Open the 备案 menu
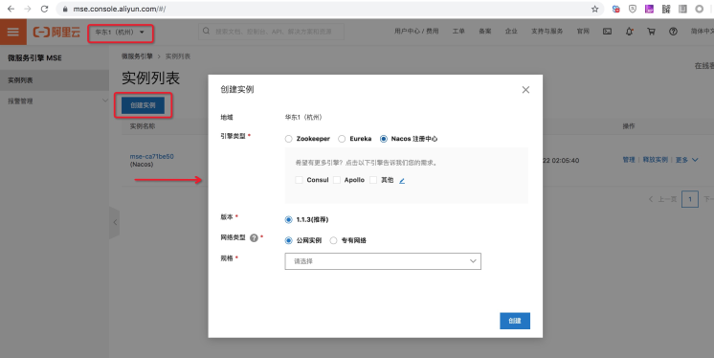The image size is (714, 358). pos(485,32)
